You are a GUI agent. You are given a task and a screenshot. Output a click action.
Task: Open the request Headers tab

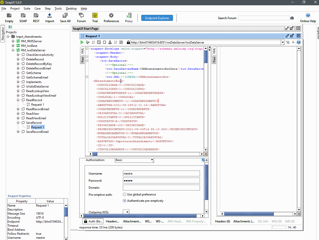[113, 221]
